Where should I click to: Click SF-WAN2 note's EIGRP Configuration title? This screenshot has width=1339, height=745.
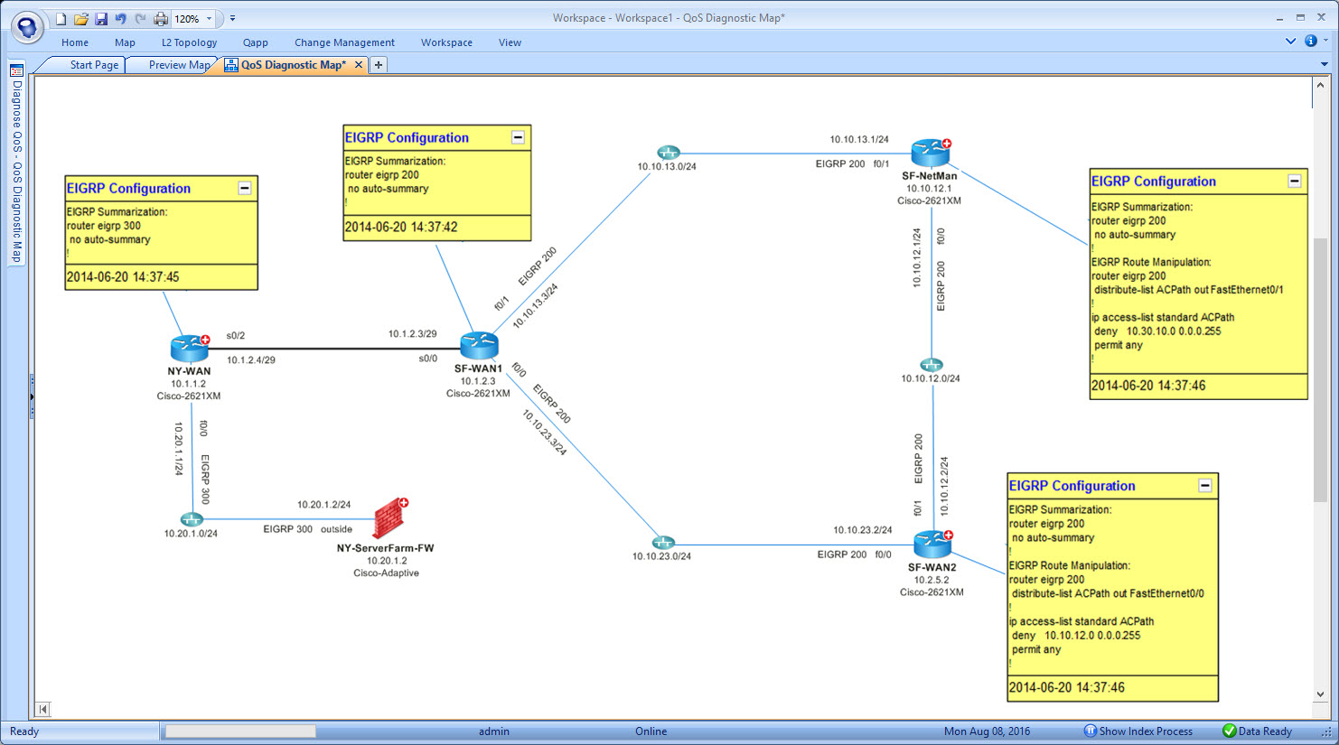pos(1072,486)
